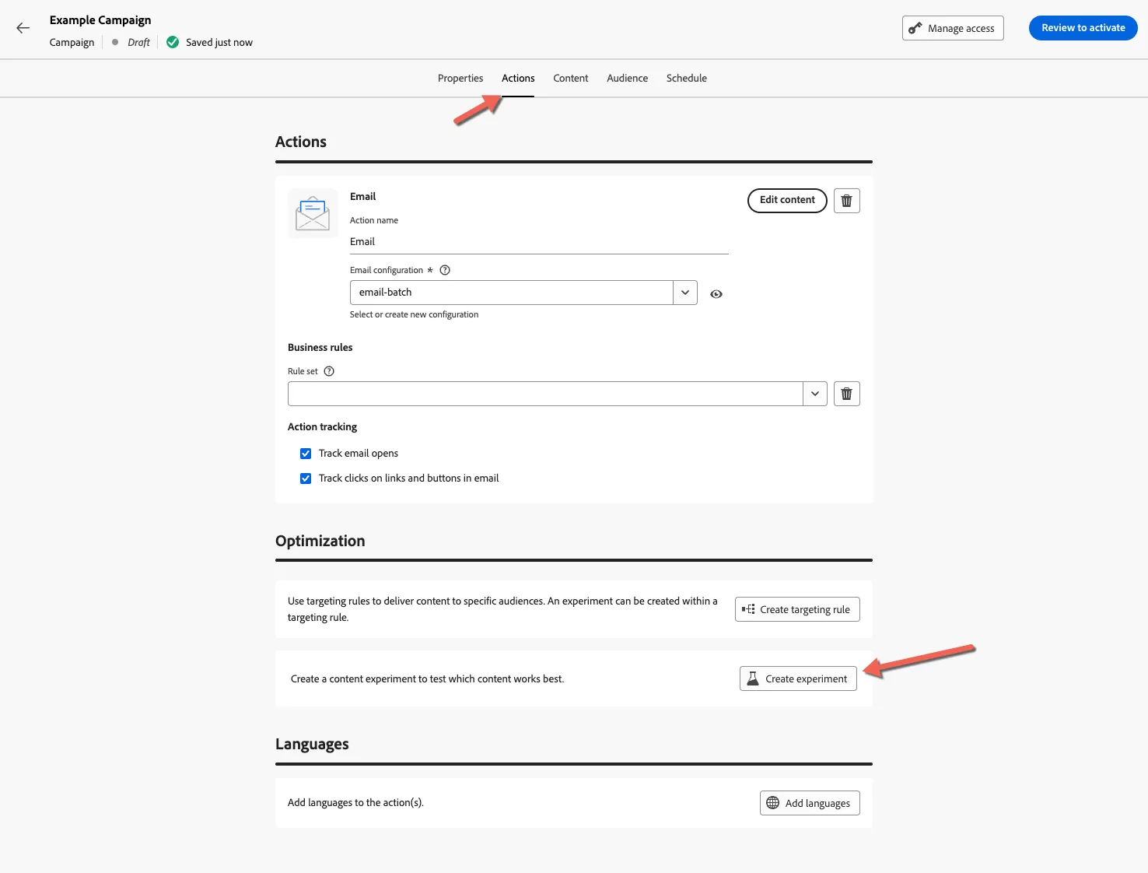Delete the Email action with trash icon
The image size is (1148, 873).
tap(846, 201)
